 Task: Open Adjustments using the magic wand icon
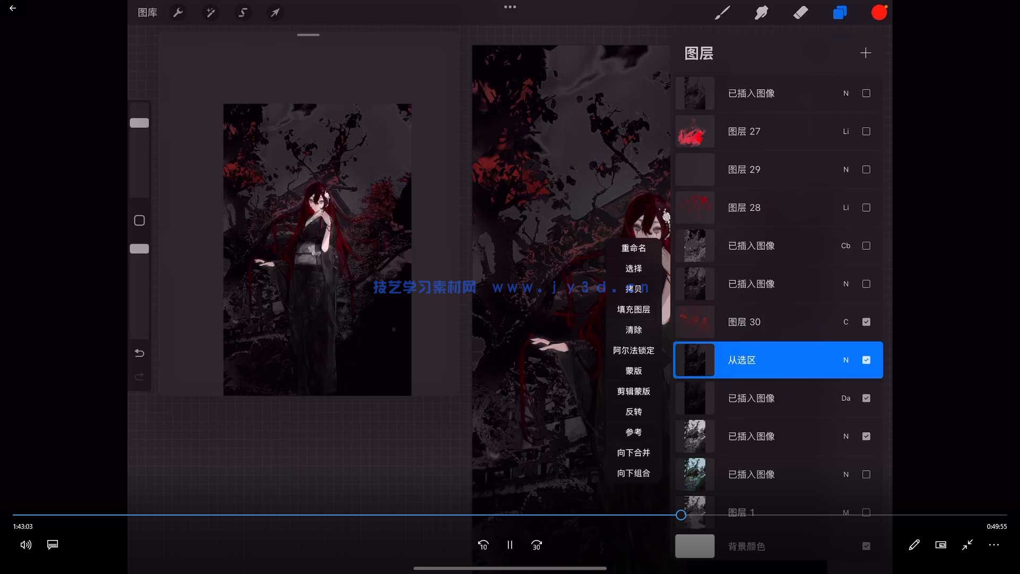click(x=210, y=12)
